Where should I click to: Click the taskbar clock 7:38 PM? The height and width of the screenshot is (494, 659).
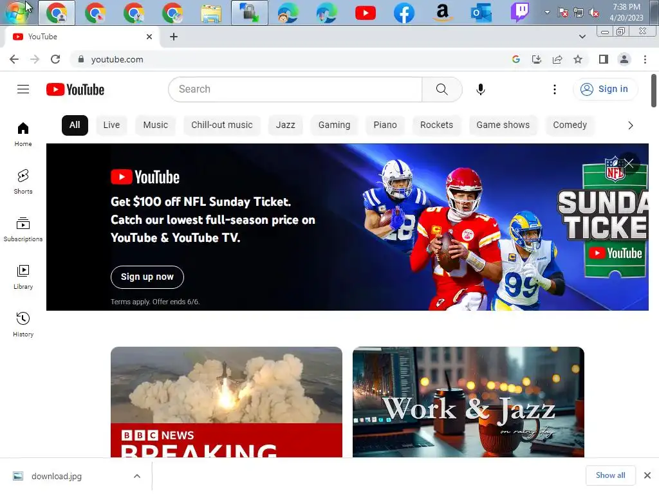(626, 7)
